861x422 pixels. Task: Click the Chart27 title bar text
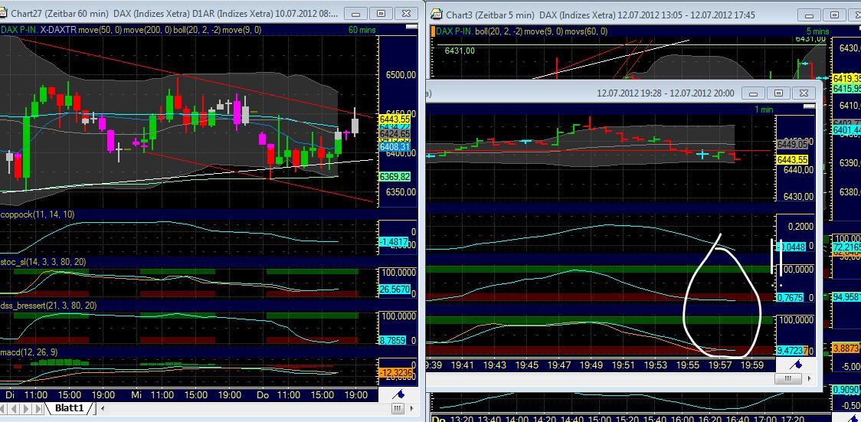(x=175, y=15)
